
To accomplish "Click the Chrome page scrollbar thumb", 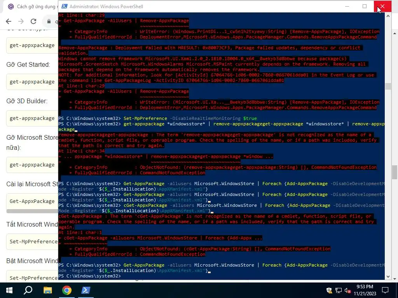I will pyautogui.click(x=395, y=172).
